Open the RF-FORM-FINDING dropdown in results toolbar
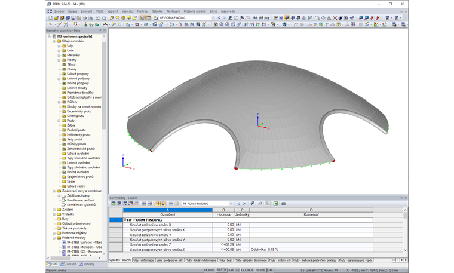Viewport: 454px width, 273px height. [231, 204]
